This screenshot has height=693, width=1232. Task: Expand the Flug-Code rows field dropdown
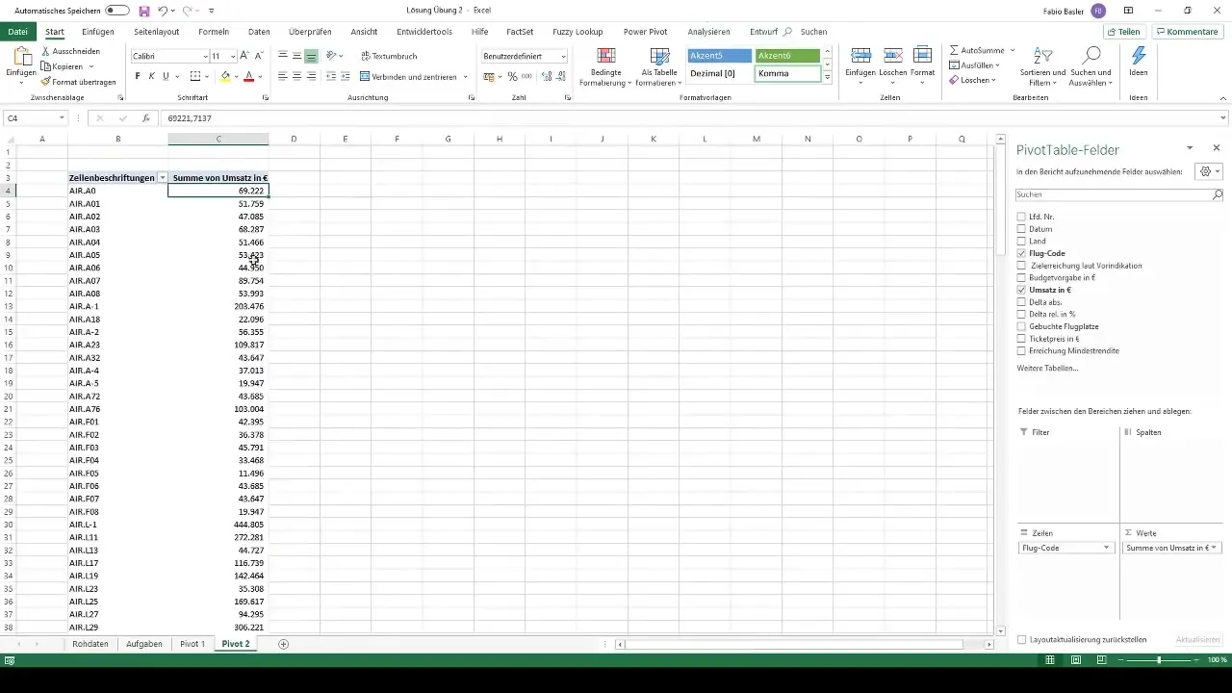tap(1107, 548)
